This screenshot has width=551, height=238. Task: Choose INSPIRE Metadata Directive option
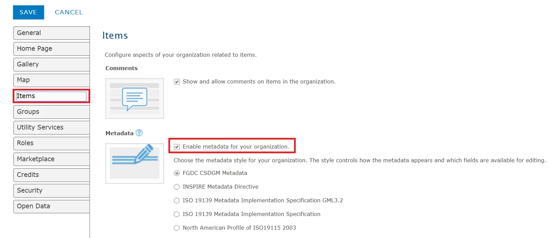(177, 187)
